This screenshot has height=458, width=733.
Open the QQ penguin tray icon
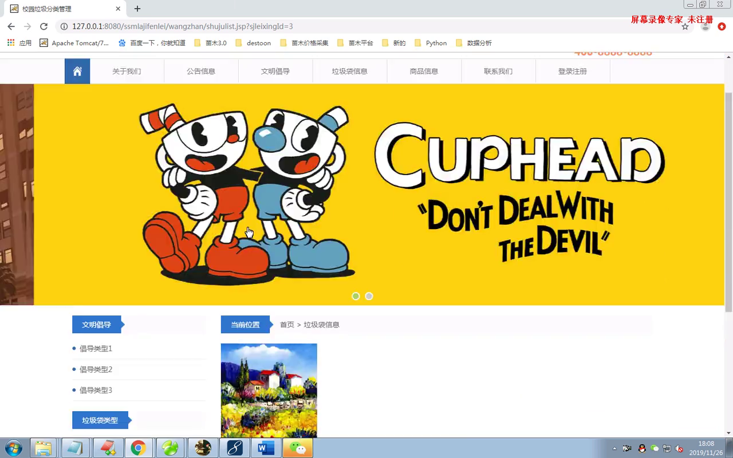click(642, 448)
